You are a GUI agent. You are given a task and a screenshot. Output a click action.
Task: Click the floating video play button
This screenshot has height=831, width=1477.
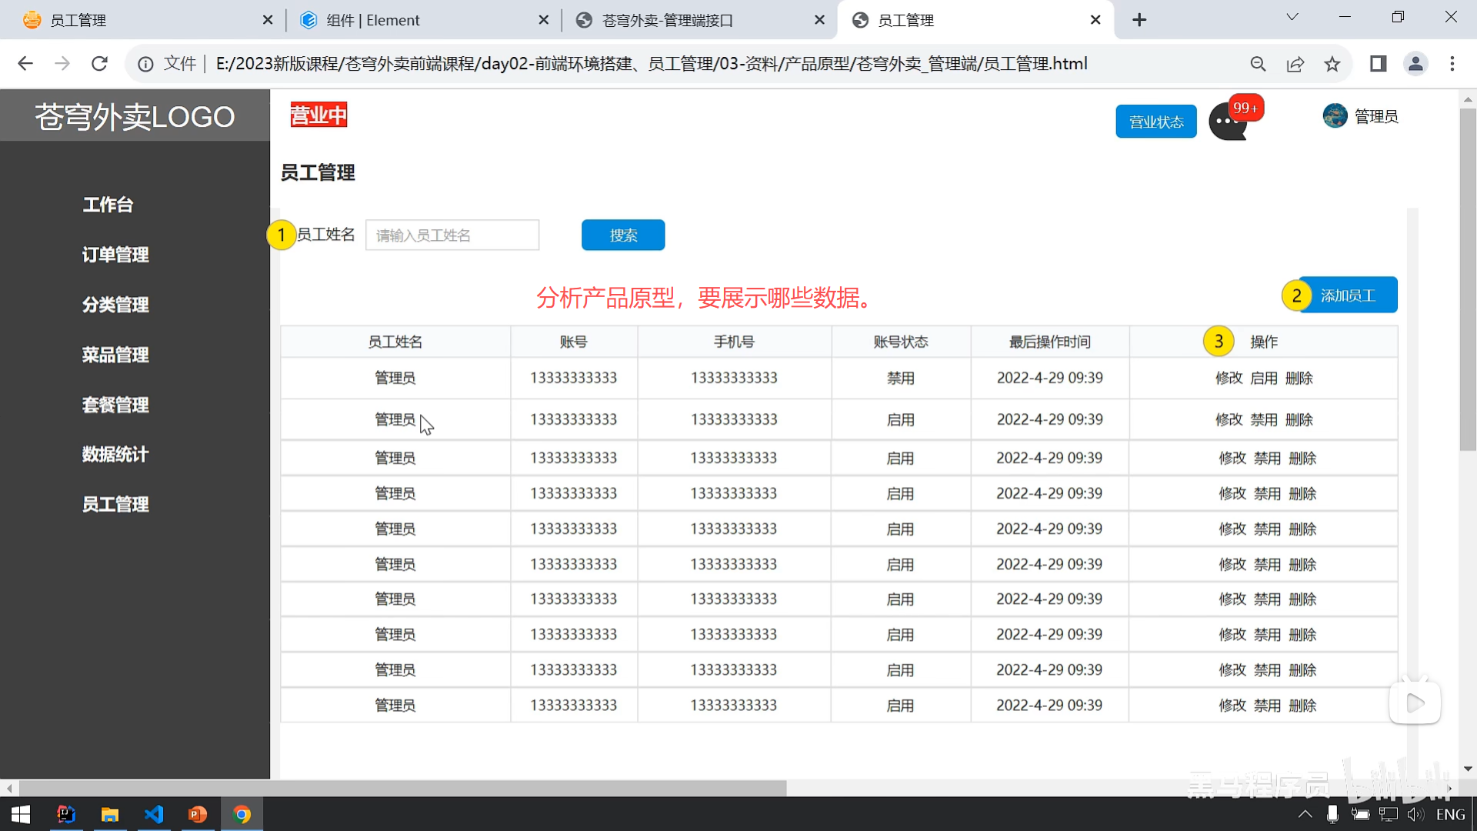(x=1415, y=703)
